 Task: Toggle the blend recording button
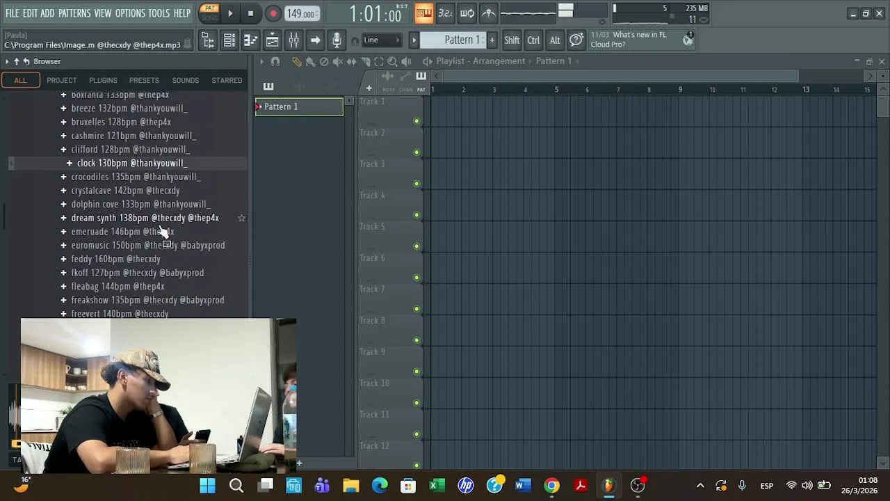pyautogui.click(x=489, y=13)
